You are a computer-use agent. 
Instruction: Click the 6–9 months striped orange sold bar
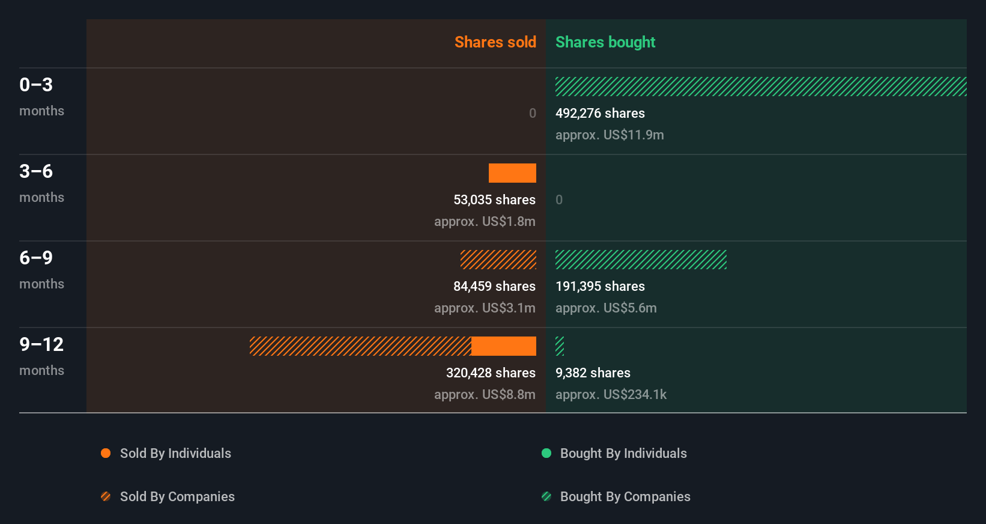498,260
